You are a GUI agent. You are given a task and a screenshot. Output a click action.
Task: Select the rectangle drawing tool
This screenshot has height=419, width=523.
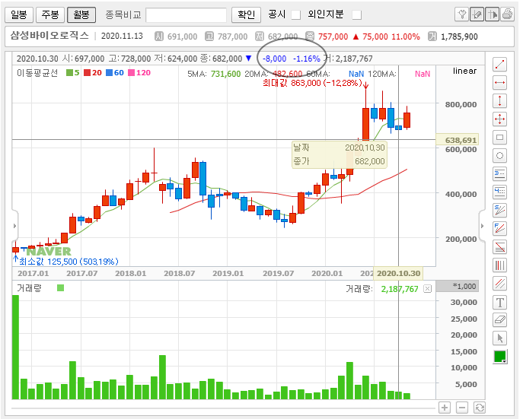(x=499, y=137)
